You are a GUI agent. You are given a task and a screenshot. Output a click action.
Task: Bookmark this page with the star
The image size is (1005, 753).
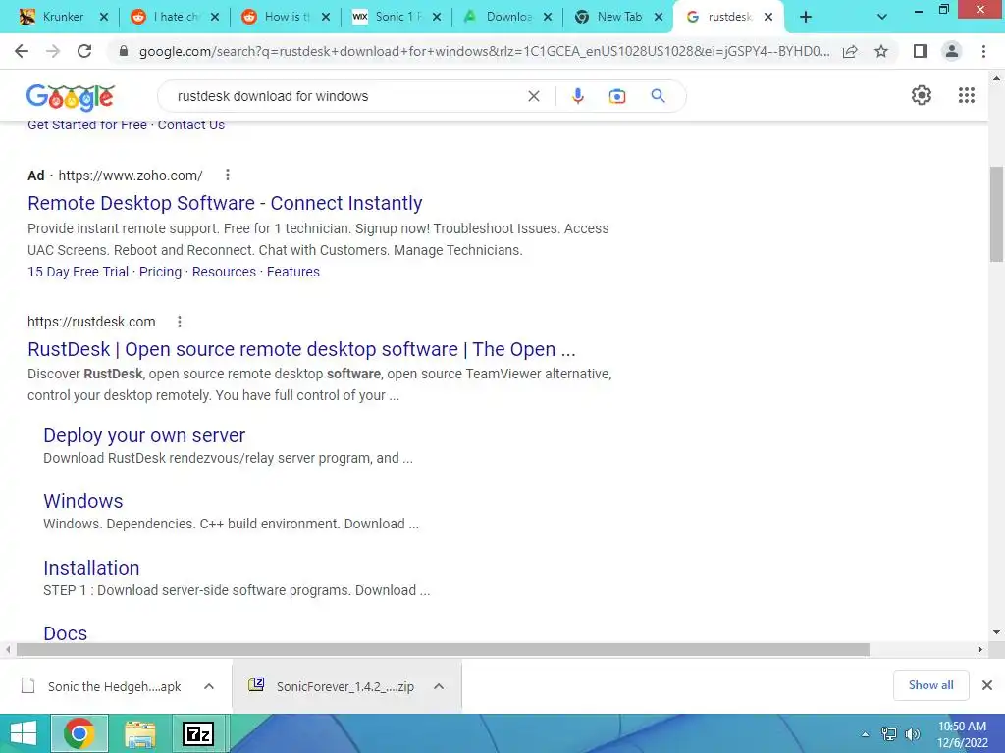881,51
